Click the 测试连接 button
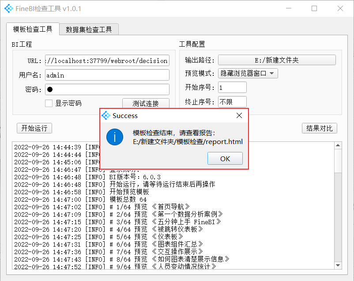This screenshot has height=281, width=354. (x=146, y=104)
